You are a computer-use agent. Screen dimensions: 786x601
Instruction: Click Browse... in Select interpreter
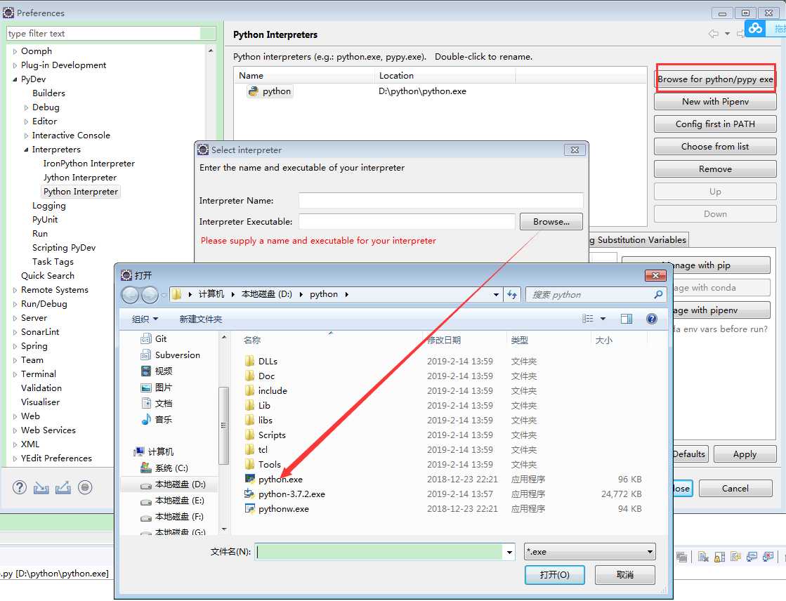pyautogui.click(x=551, y=222)
